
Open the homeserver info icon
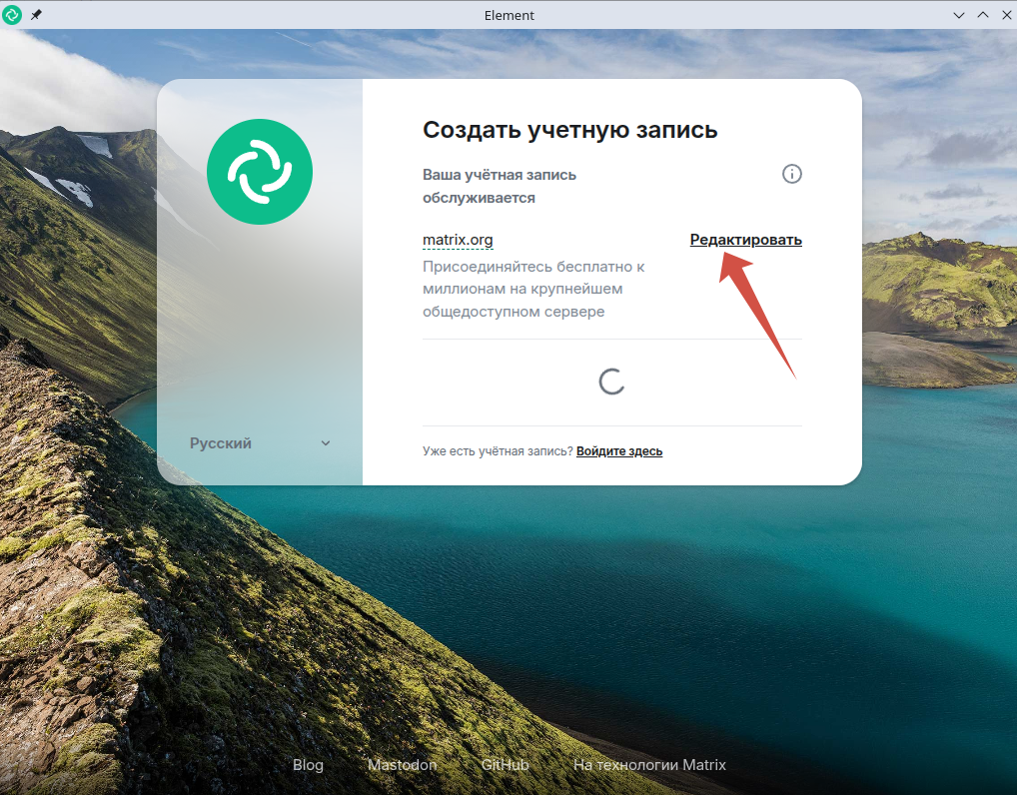point(791,174)
